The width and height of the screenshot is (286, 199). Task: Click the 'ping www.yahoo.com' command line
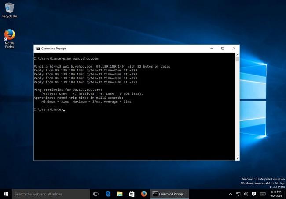point(66,59)
